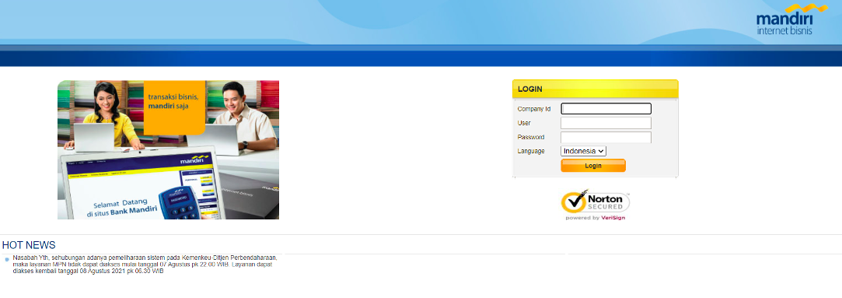This screenshot has height=298, width=842.
Task: Focus the User input field
Action: [x=606, y=123]
